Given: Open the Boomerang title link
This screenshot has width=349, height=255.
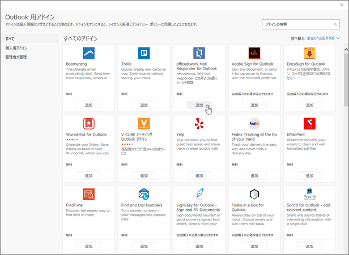Looking at the screenshot, I should click(x=76, y=64).
